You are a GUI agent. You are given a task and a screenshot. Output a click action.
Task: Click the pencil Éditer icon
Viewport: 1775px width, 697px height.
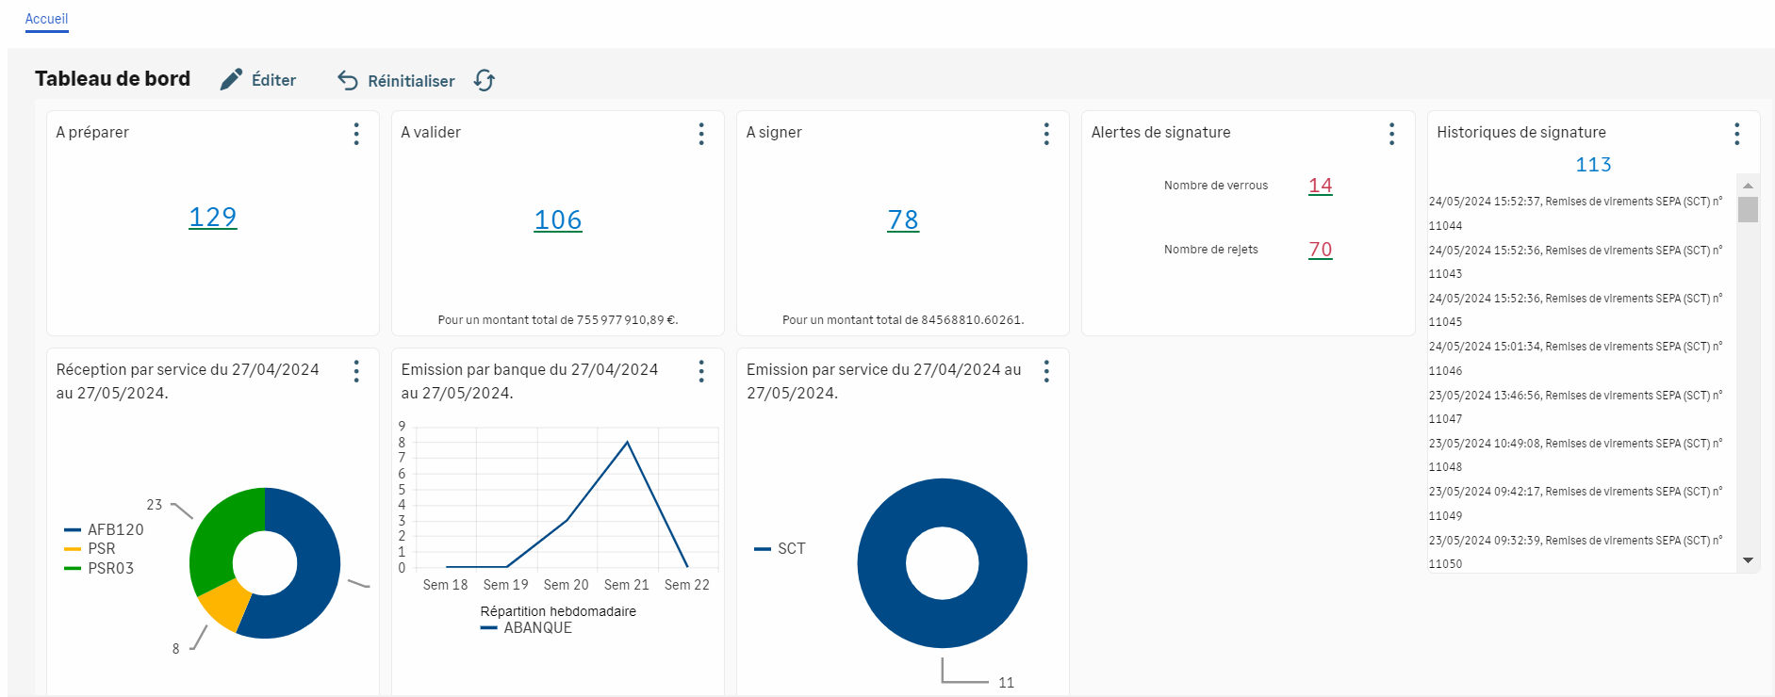(x=231, y=80)
